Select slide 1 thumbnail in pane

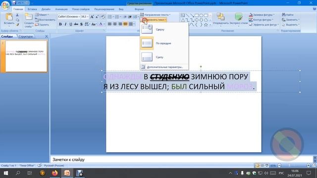tap(26, 56)
